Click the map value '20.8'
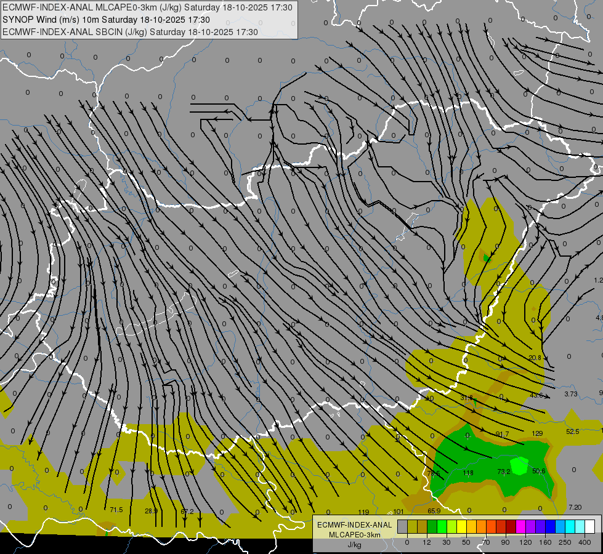Viewport: 603px width, 554px height. click(535, 358)
